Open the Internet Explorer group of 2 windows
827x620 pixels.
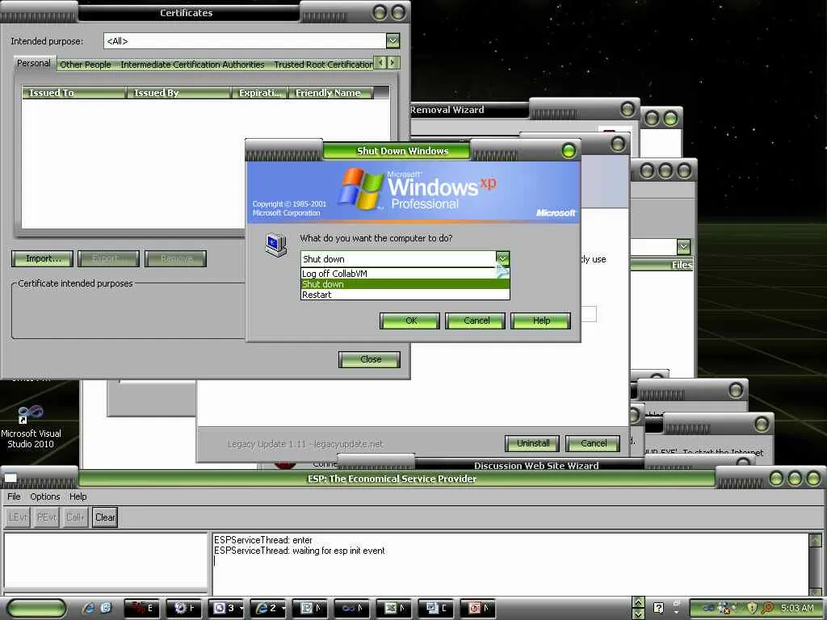tap(268, 608)
